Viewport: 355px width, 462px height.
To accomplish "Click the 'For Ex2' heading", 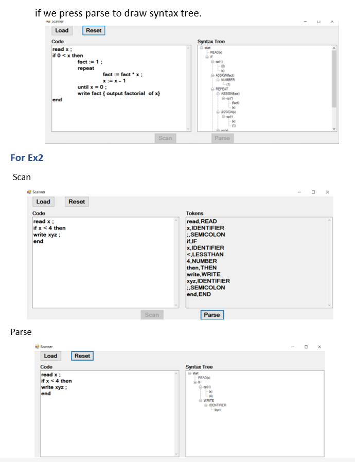I will (27, 157).
